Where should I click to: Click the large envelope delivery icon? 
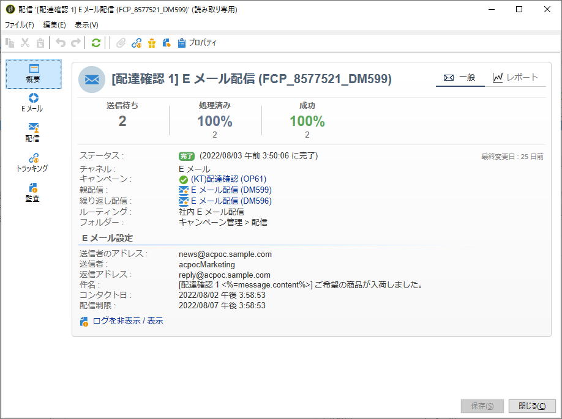pyautogui.click(x=92, y=80)
